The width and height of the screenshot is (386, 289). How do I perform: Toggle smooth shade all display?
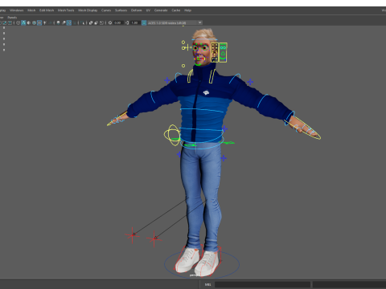[x=23, y=22]
